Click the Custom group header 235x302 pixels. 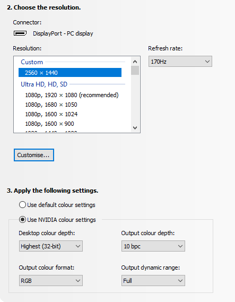pyautogui.click(x=32, y=62)
